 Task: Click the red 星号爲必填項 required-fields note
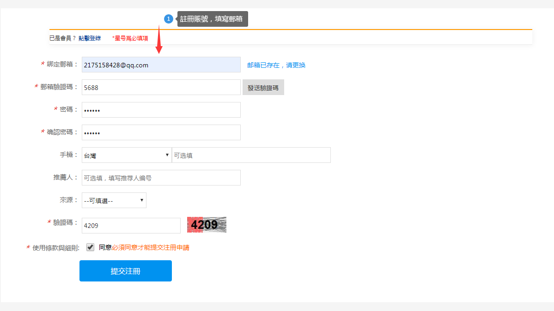coord(131,38)
